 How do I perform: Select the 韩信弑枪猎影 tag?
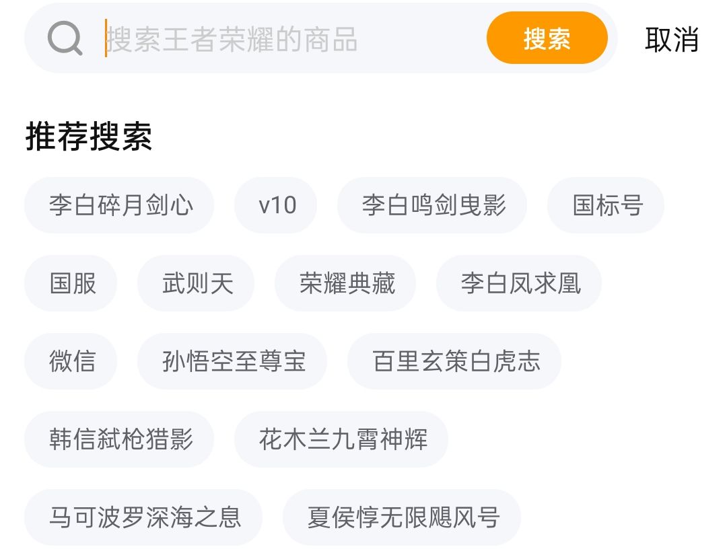point(120,439)
